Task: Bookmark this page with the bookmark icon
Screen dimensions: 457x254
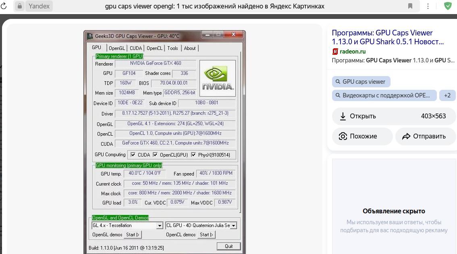Action: 410,6
